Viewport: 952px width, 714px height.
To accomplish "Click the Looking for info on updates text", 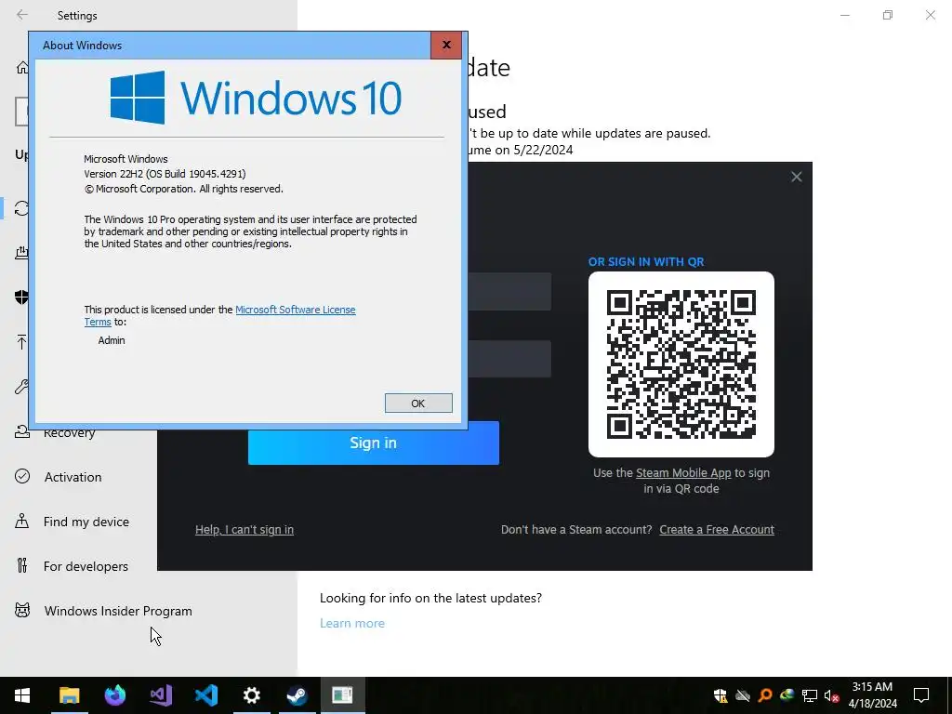I will tap(430, 598).
